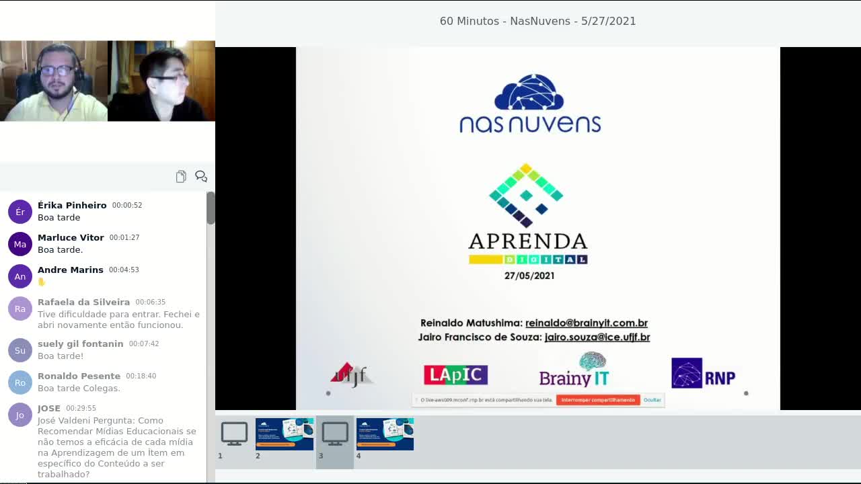Click the timestamp 00:18:40
The image size is (861, 484).
(141, 376)
